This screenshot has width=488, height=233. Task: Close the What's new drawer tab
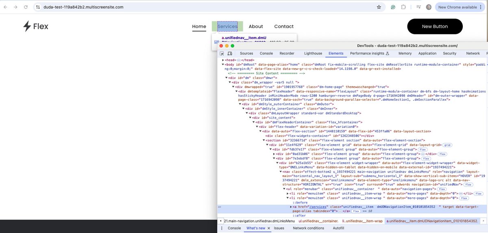(x=269, y=228)
